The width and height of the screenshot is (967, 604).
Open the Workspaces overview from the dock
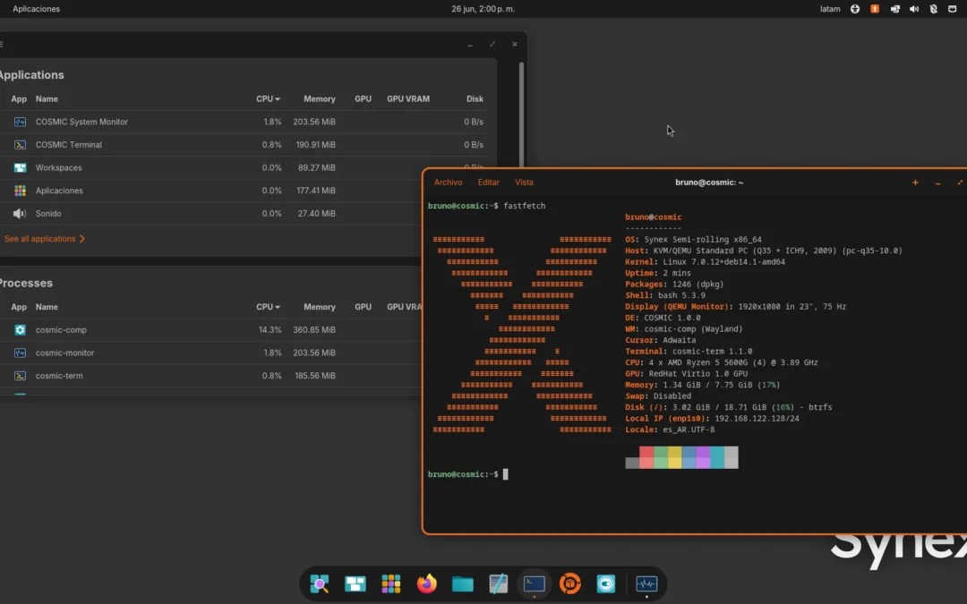[355, 583]
